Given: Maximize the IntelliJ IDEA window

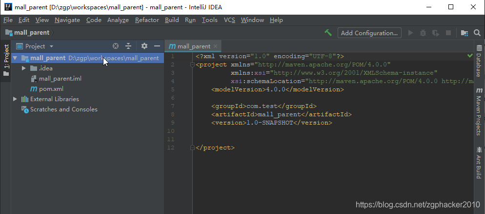Looking at the screenshot, I should [451, 7].
